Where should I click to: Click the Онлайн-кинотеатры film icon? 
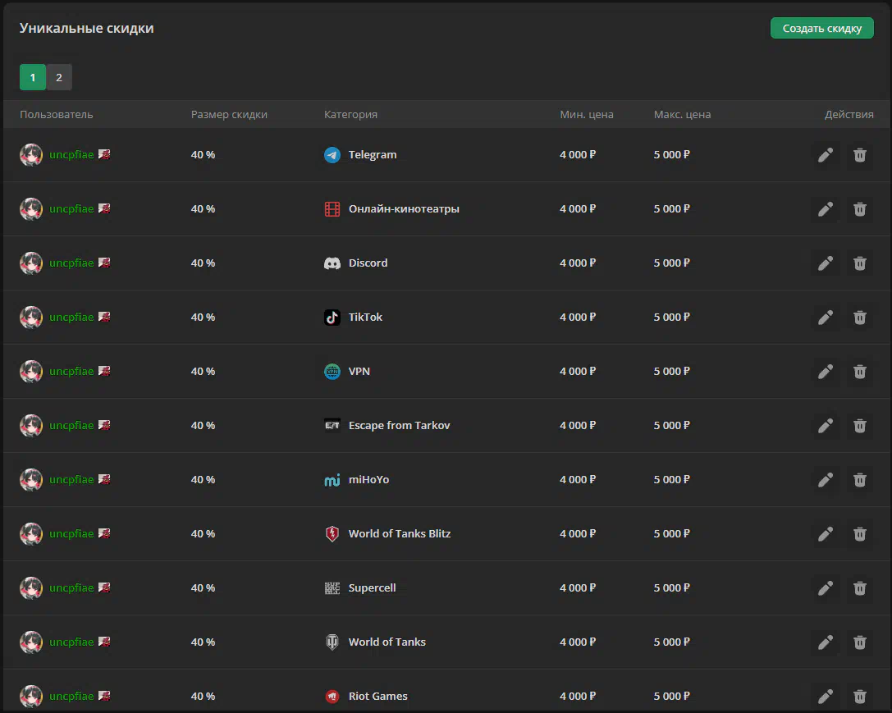tap(332, 208)
